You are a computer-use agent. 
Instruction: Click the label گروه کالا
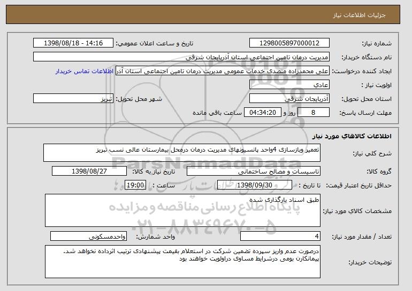[379, 172]
